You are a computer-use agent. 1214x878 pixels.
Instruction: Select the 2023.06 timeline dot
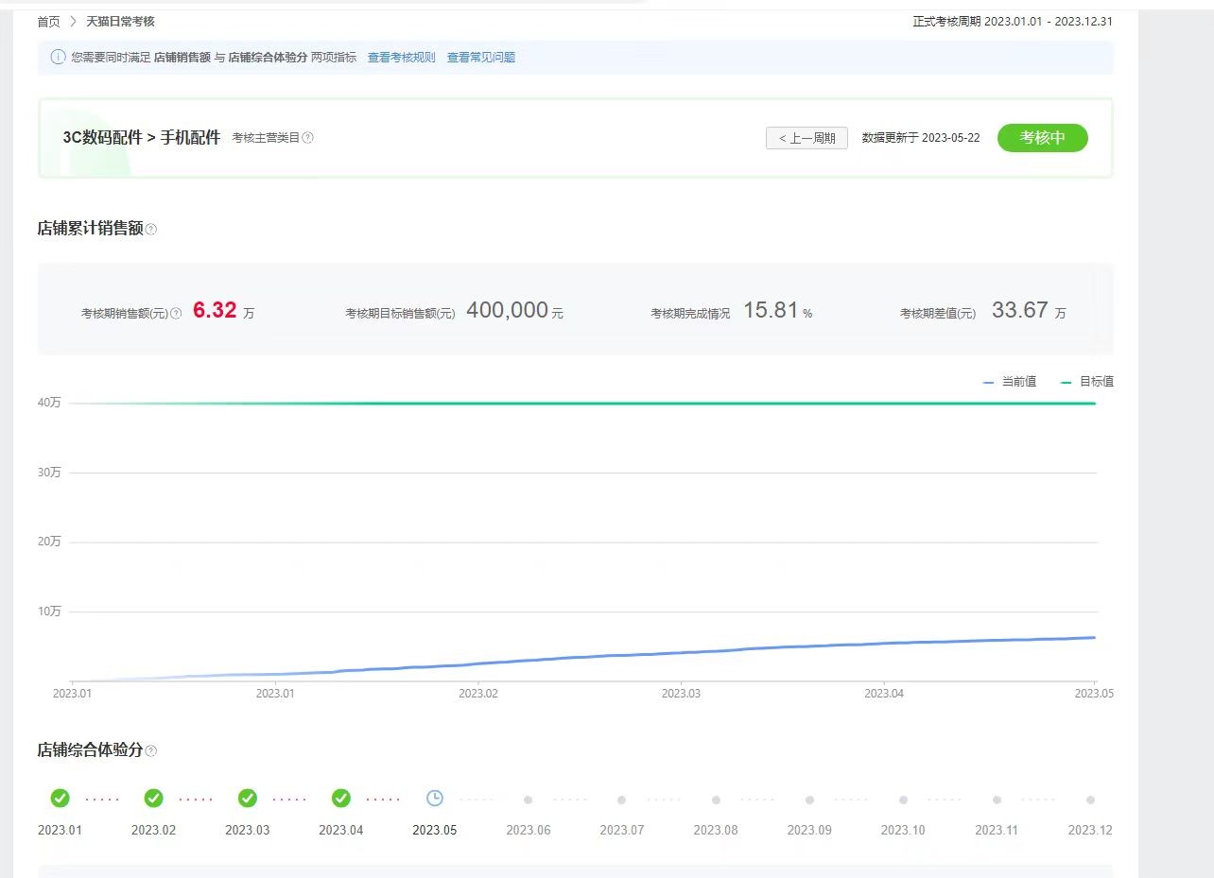(x=529, y=800)
